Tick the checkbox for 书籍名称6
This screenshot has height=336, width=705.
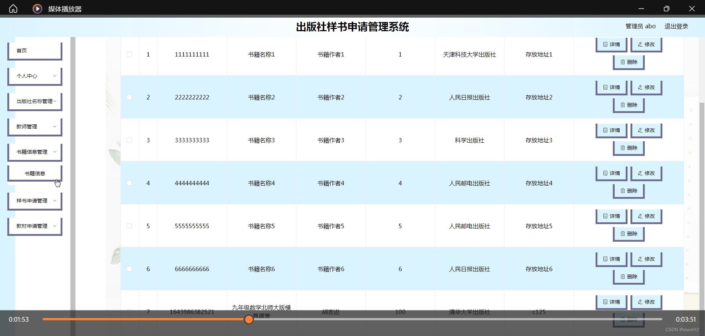pyautogui.click(x=129, y=269)
